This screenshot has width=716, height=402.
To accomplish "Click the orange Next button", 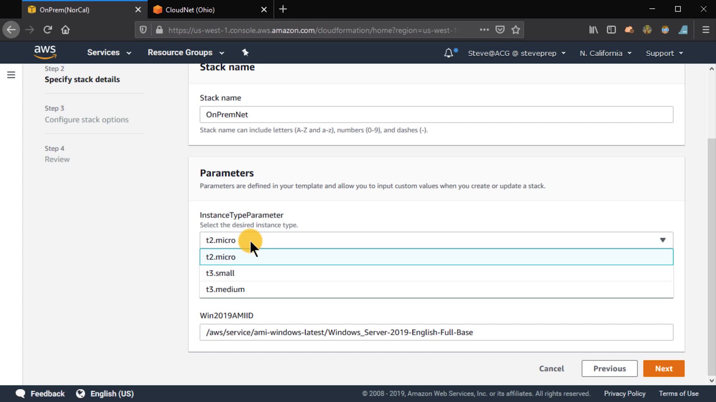I will point(663,368).
